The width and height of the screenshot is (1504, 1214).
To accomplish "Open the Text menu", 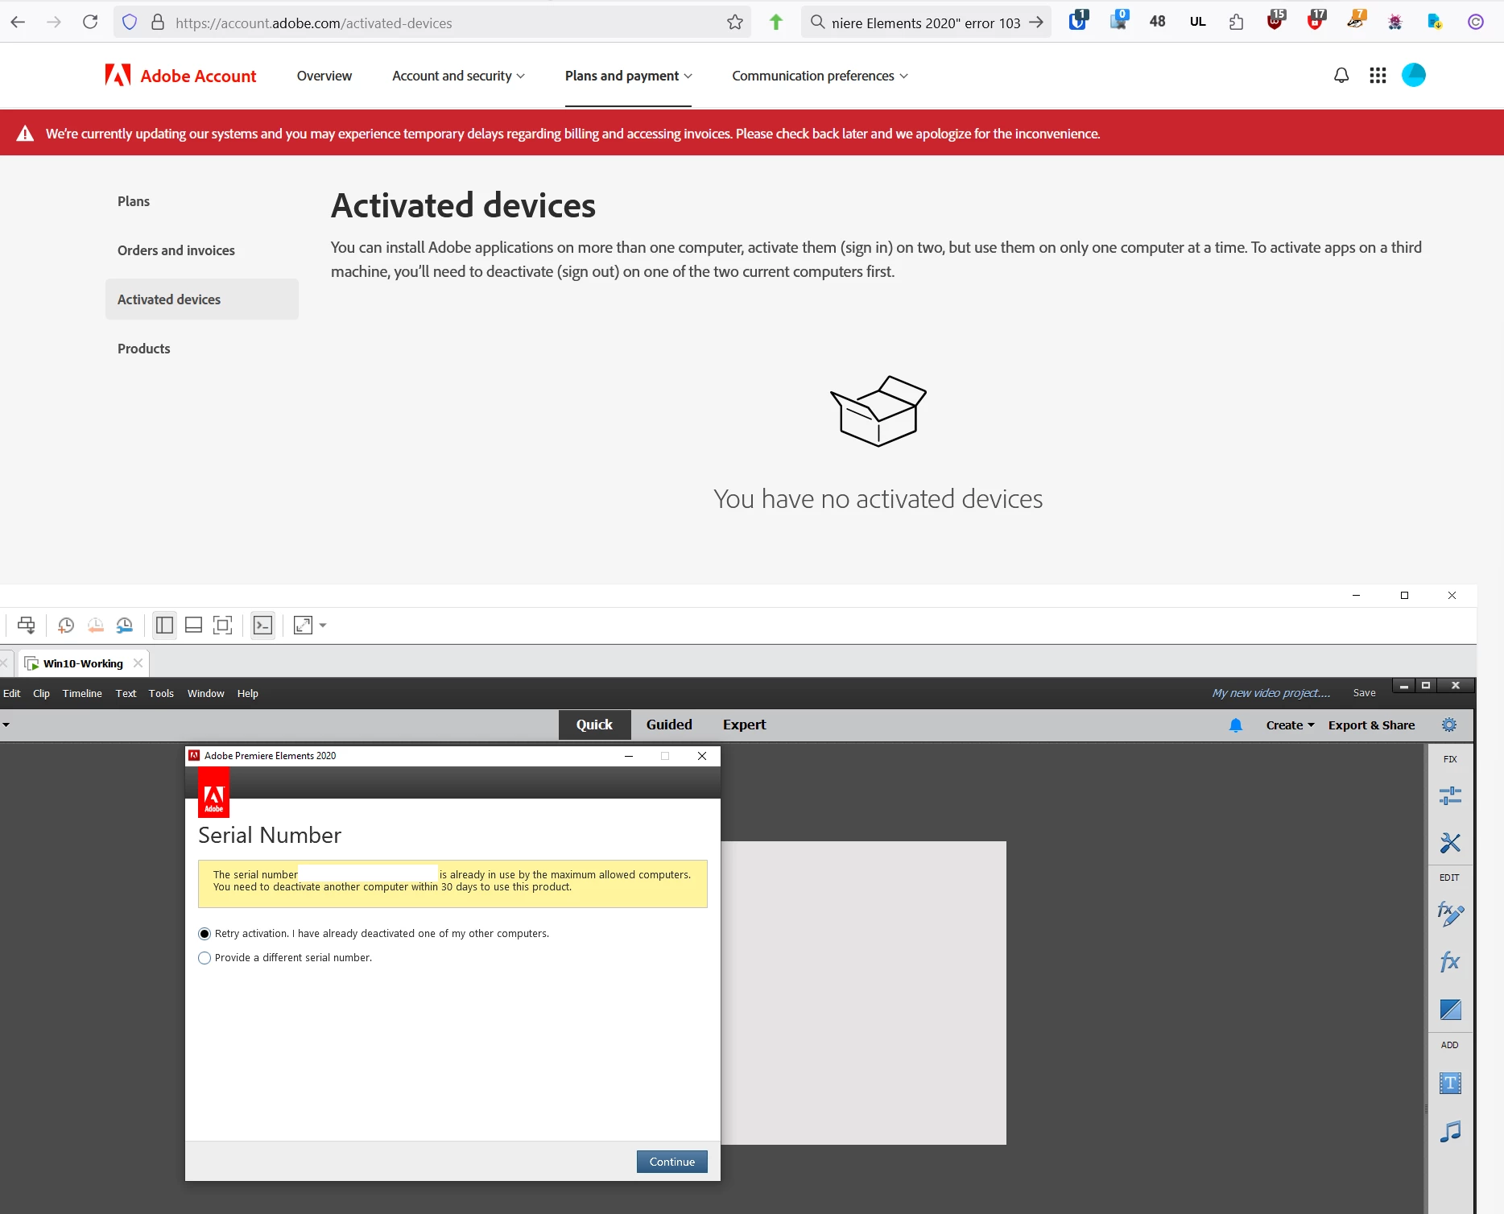I will tap(126, 693).
